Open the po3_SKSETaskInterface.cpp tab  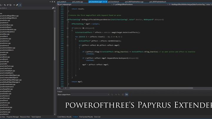[x=134, y=2]
